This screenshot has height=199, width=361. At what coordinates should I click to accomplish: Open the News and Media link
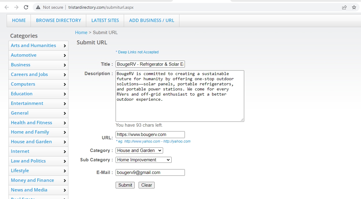pyautogui.click(x=29, y=190)
